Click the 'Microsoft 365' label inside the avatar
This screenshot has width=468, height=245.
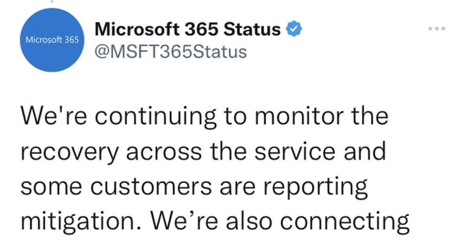click(x=52, y=39)
